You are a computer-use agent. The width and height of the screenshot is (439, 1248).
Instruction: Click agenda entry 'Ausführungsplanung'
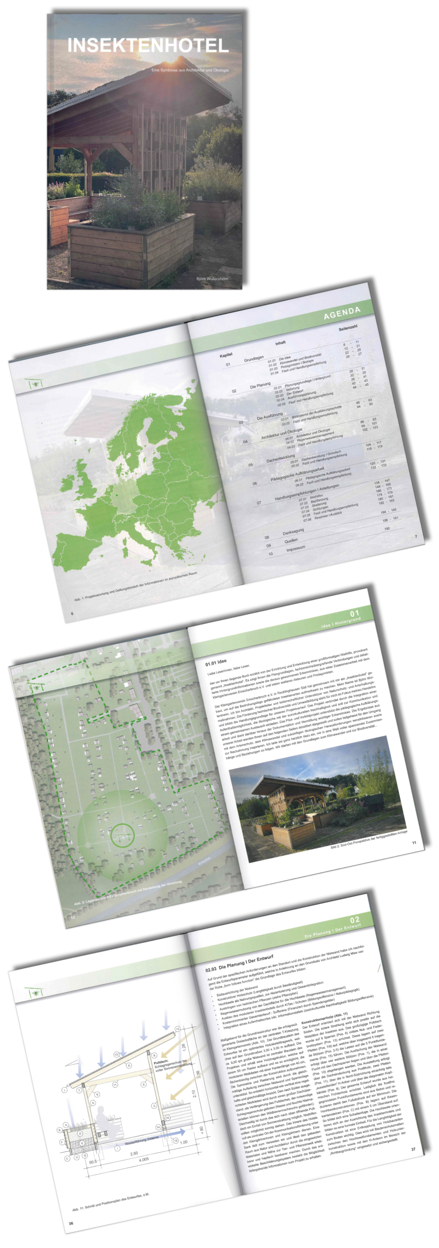coord(302,395)
